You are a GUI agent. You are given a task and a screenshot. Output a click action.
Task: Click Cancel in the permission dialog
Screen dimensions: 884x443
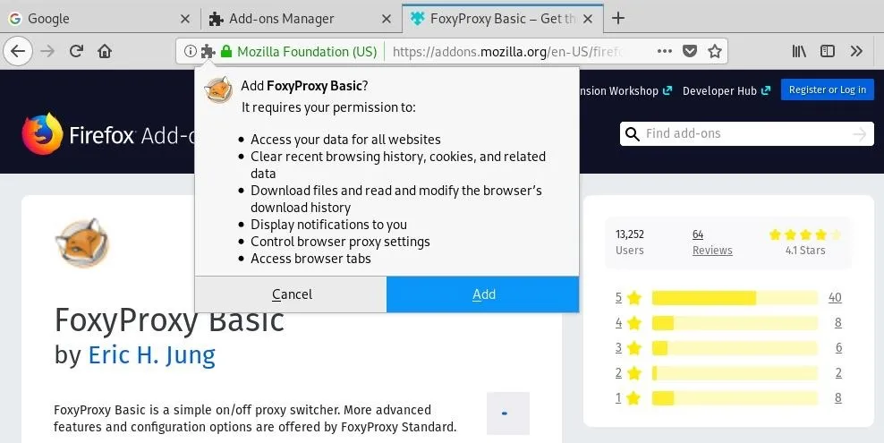(x=291, y=294)
